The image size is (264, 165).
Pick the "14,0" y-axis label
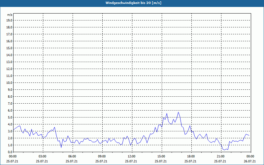[x=9, y=55]
